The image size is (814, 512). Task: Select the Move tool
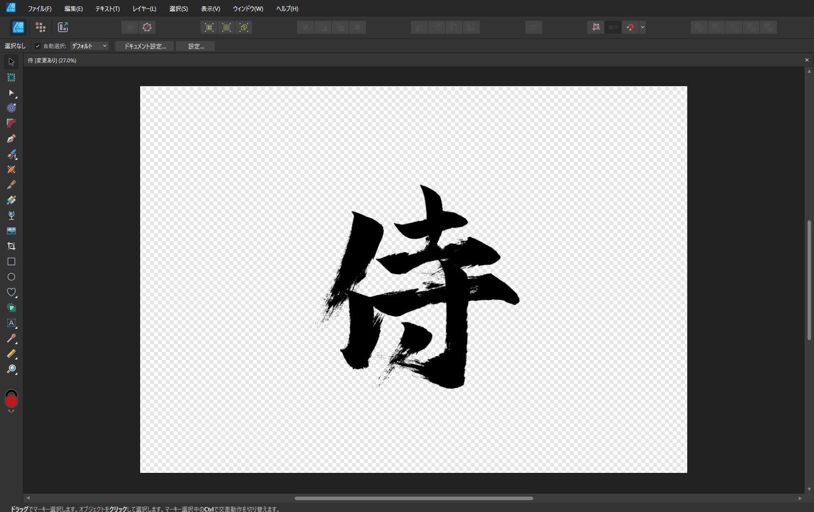coord(11,61)
